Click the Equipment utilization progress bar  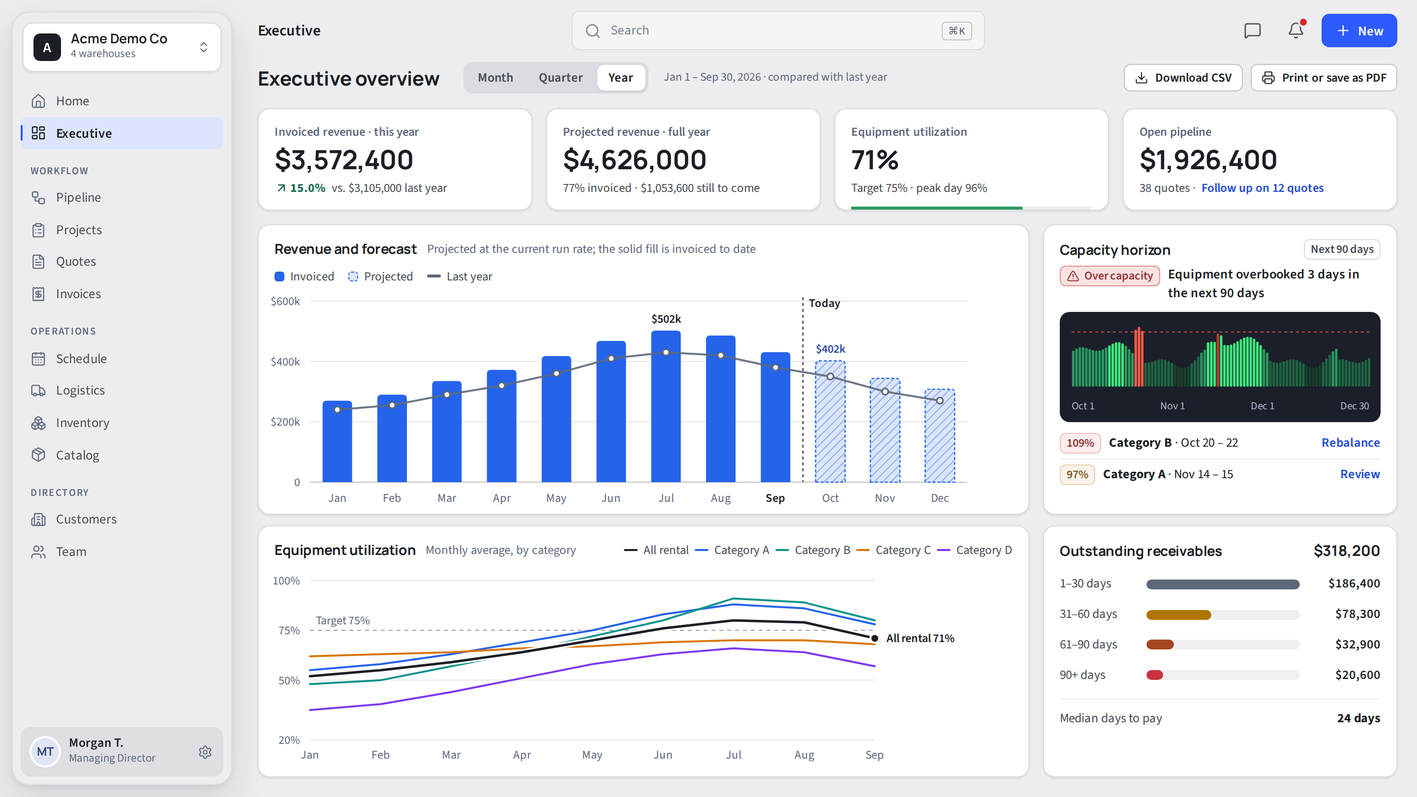(x=971, y=208)
